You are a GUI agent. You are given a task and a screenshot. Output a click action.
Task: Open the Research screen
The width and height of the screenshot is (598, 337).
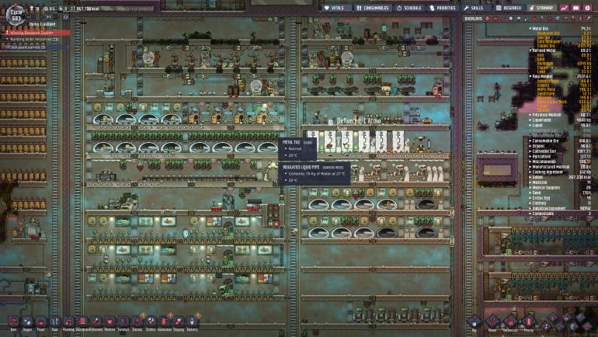(x=509, y=8)
